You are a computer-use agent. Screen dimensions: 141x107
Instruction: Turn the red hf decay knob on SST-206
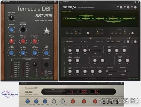click(23, 41)
